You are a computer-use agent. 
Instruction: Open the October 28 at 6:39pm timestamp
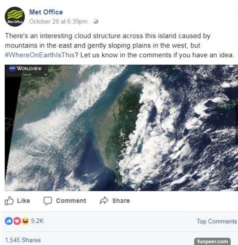pos(58,22)
